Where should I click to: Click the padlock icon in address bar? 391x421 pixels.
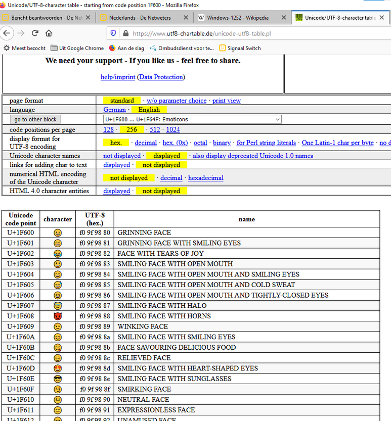tap(124, 33)
